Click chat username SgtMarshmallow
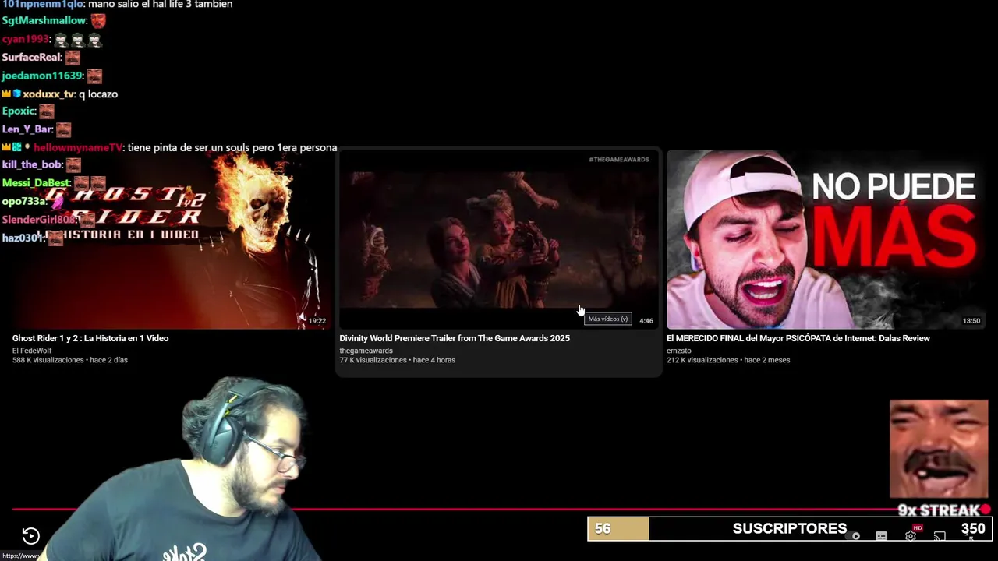Viewport: 998px width, 561px height. coord(44,21)
